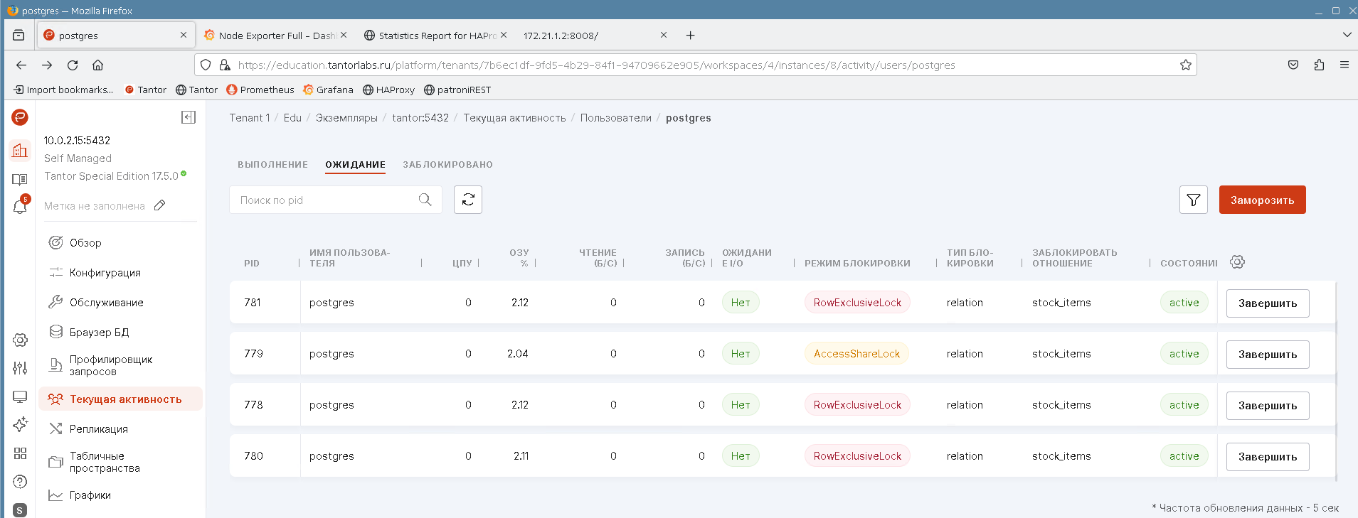The height and width of the screenshot is (518, 1358).
Task: Collapse the sidebar panel
Action: point(189,117)
